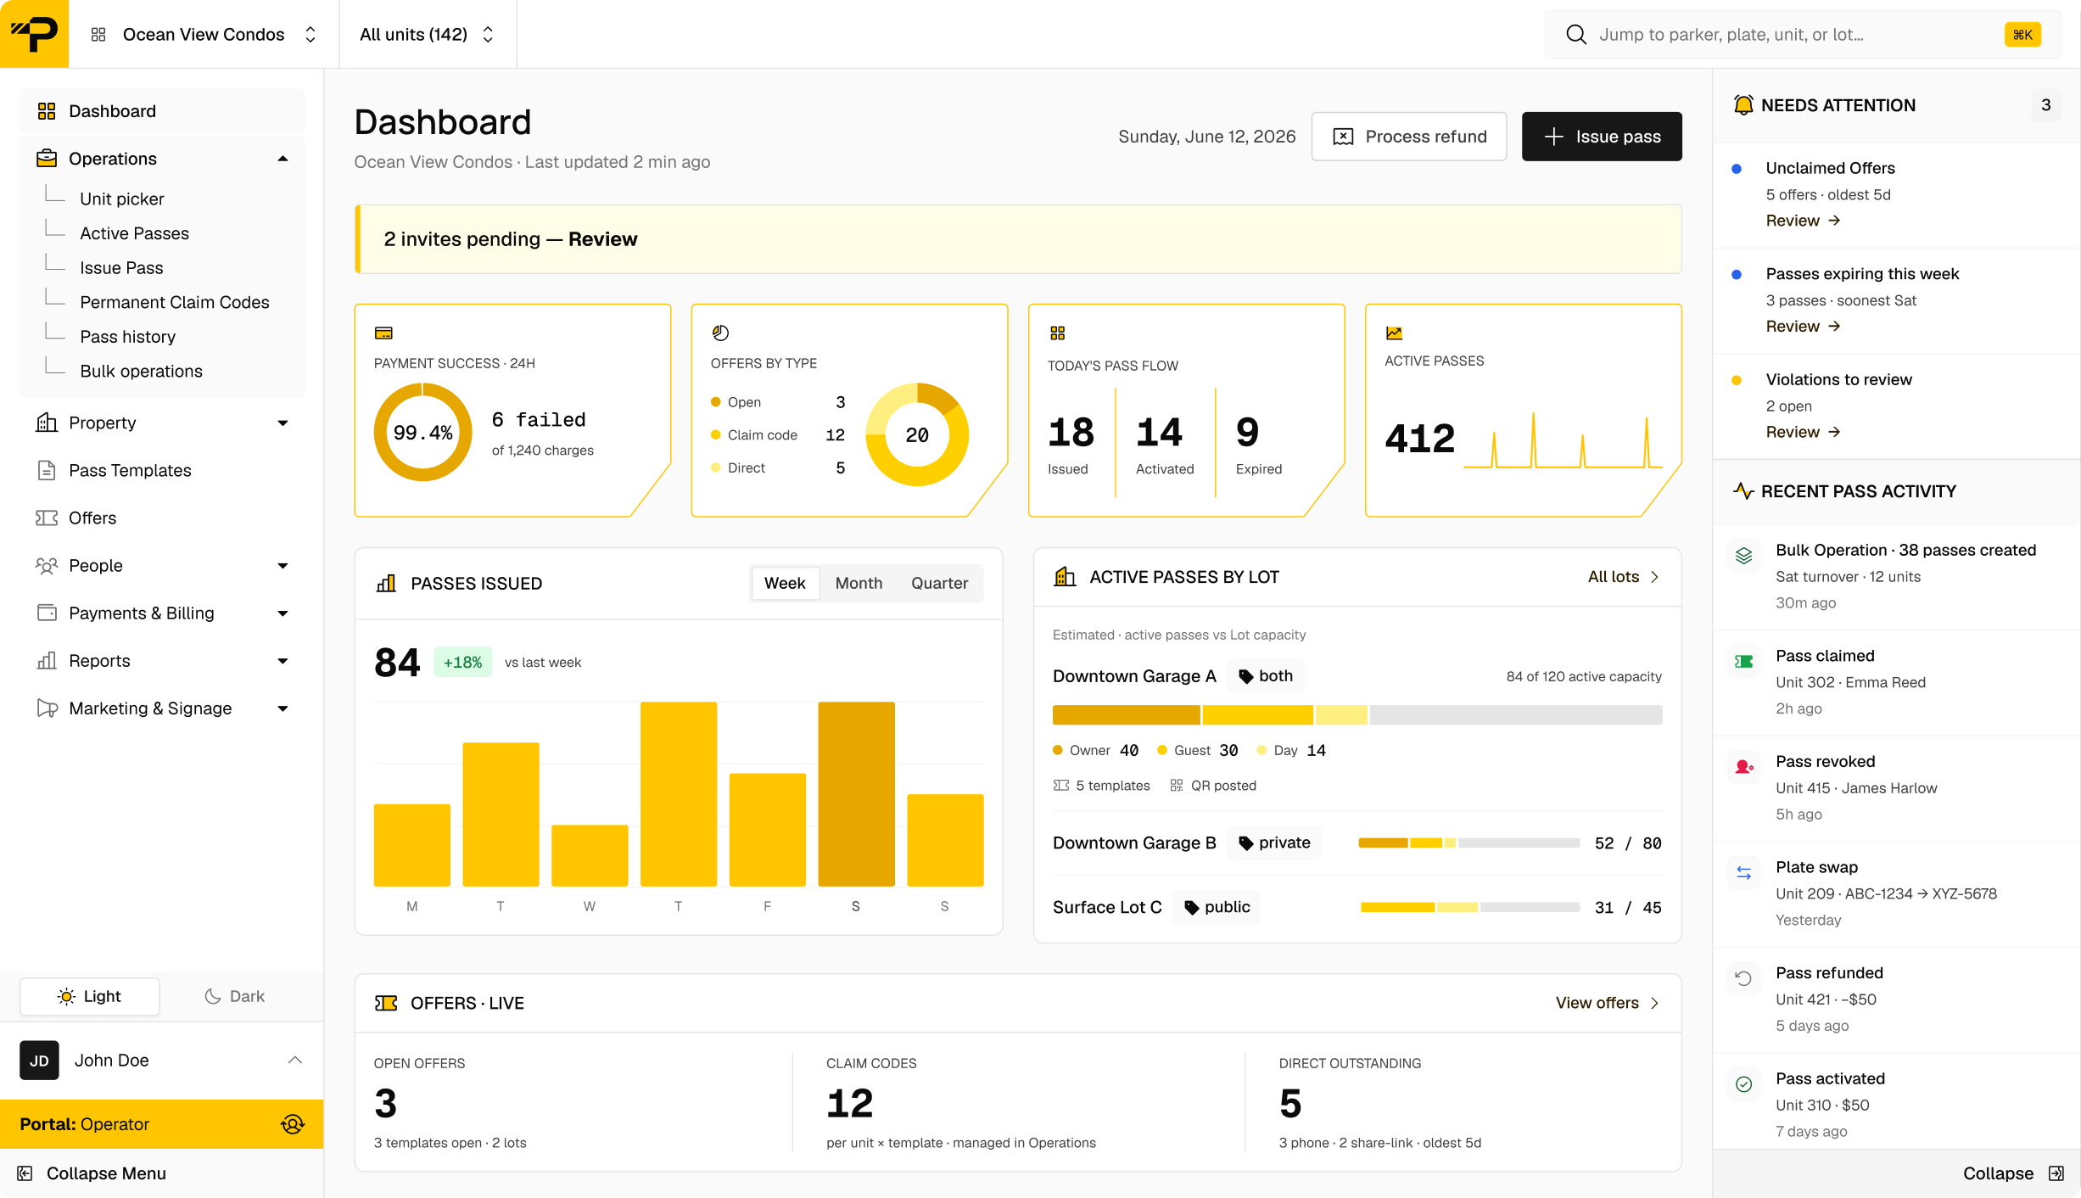
Task: Click the Pass refunded undo icon
Action: point(1743,978)
